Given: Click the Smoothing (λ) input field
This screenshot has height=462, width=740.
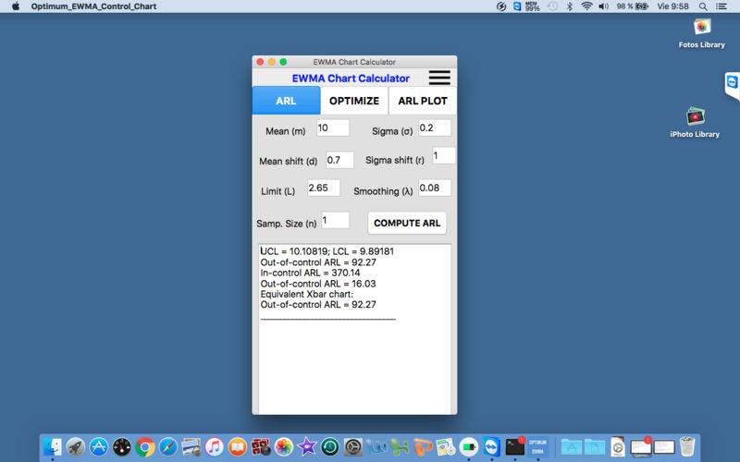Looking at the screenshot, I should pos(434,188).
